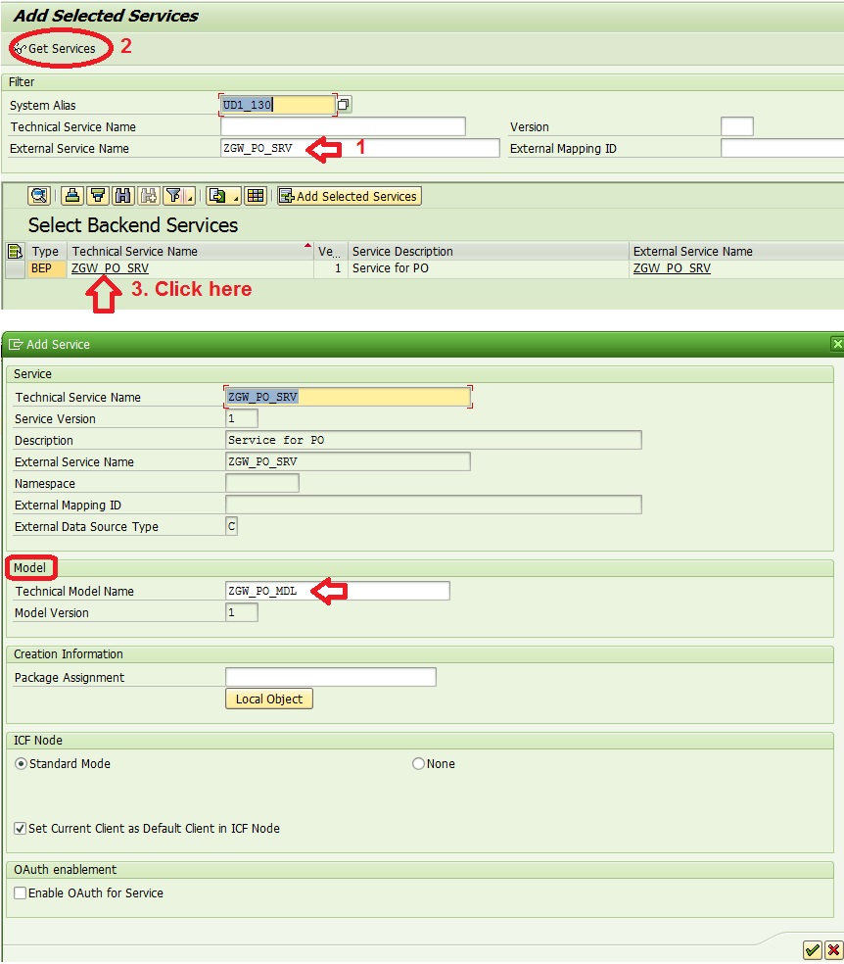Click the External Service Name filter field
The height and width of the screenshot is (964, 844).
tap(360, 148)
